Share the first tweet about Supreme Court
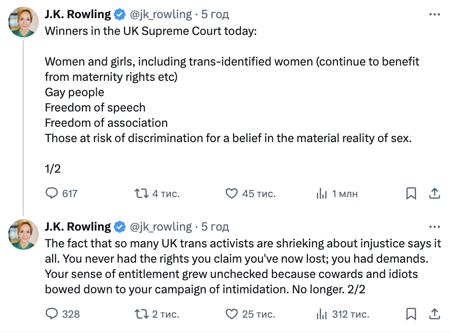This screenshot has height=333, width=450. coord(435,193)
